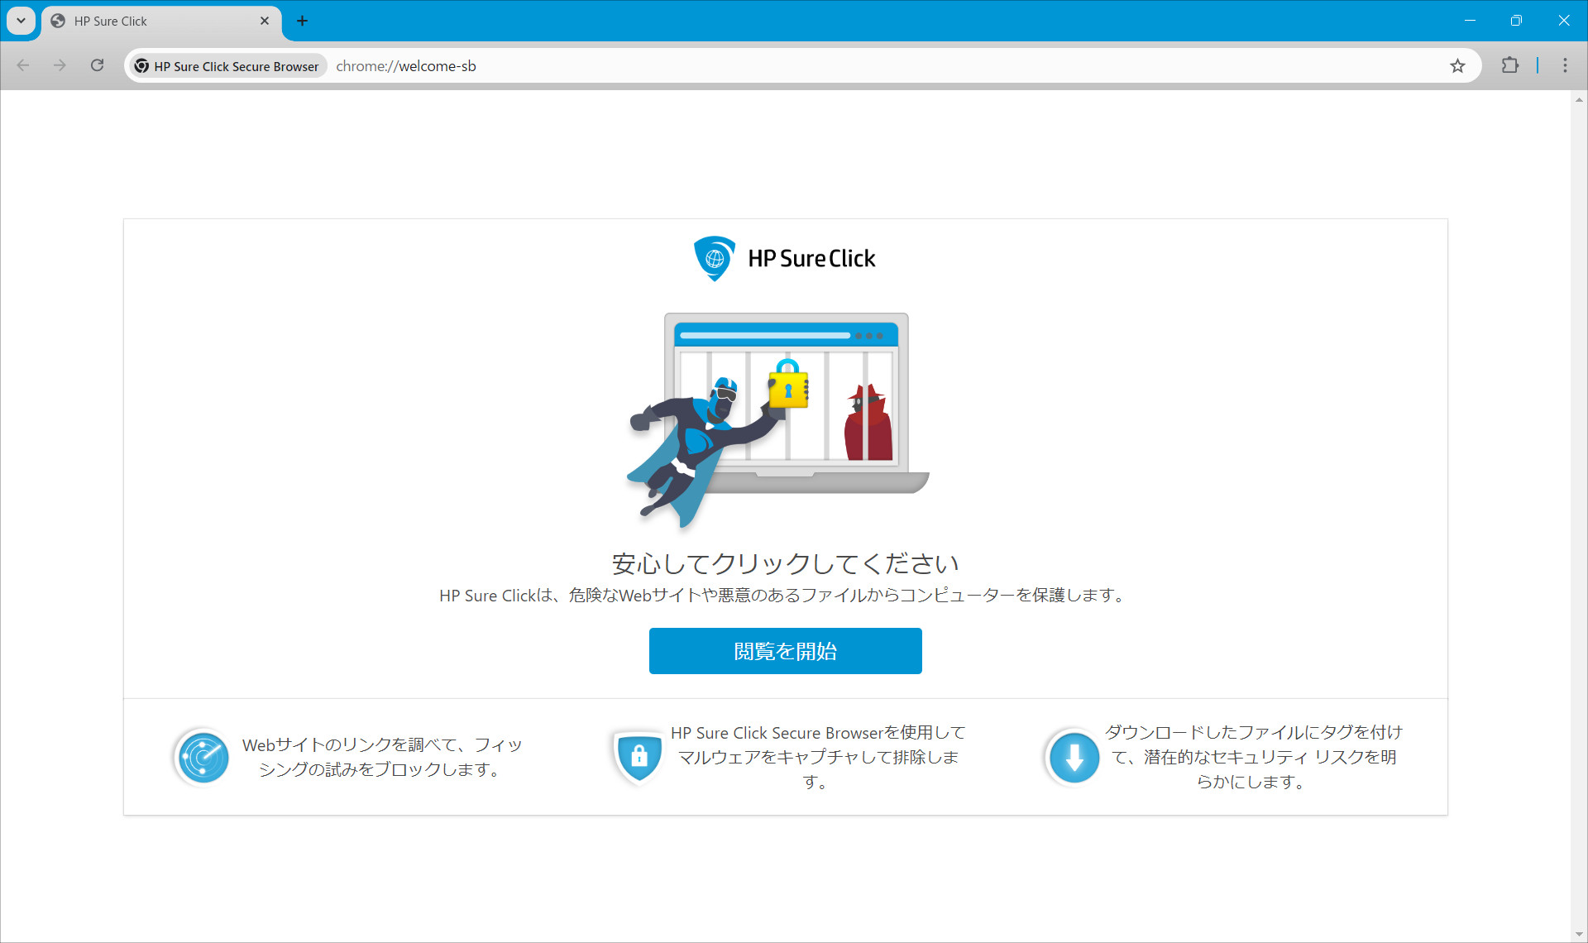
Task: Open the extensions puzzle-piece icon
Action: point(1509,65)
